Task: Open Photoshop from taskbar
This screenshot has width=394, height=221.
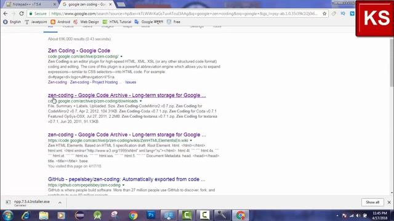Action: coord(151,215)
